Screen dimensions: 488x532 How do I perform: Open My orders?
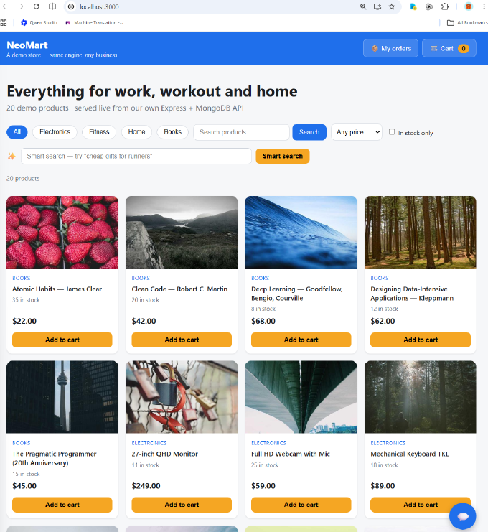click(x=390, y=48)
